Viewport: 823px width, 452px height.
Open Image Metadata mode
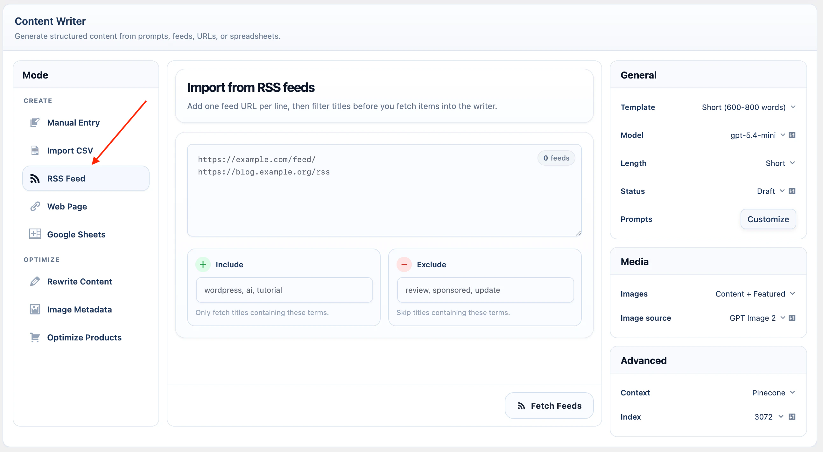(x=86, y=309)
